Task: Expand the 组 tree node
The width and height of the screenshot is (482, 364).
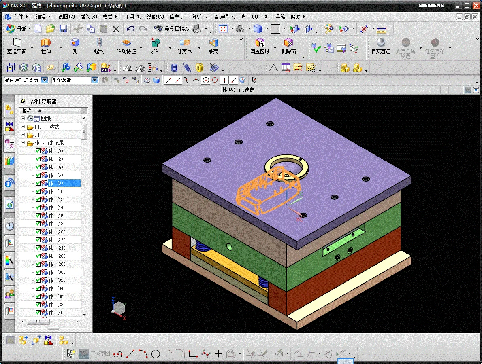Action: (x=23, y=134)
